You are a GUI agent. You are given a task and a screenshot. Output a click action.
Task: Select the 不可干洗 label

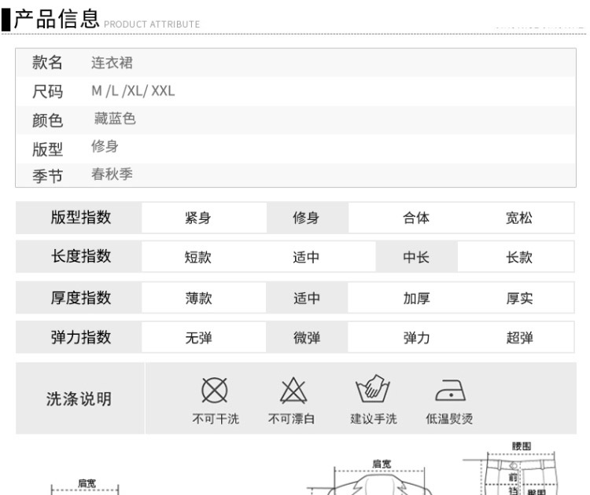click(216, 419)
